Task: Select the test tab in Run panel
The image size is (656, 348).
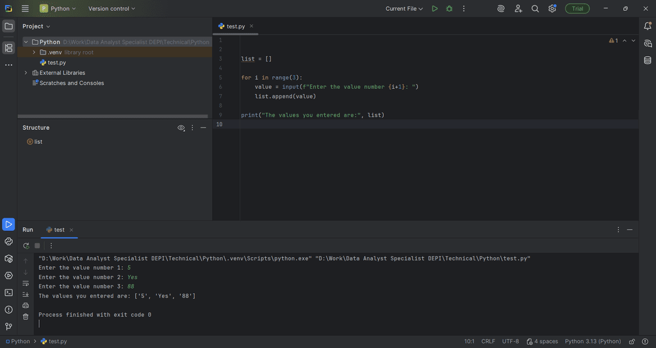Action: (59, 230)
